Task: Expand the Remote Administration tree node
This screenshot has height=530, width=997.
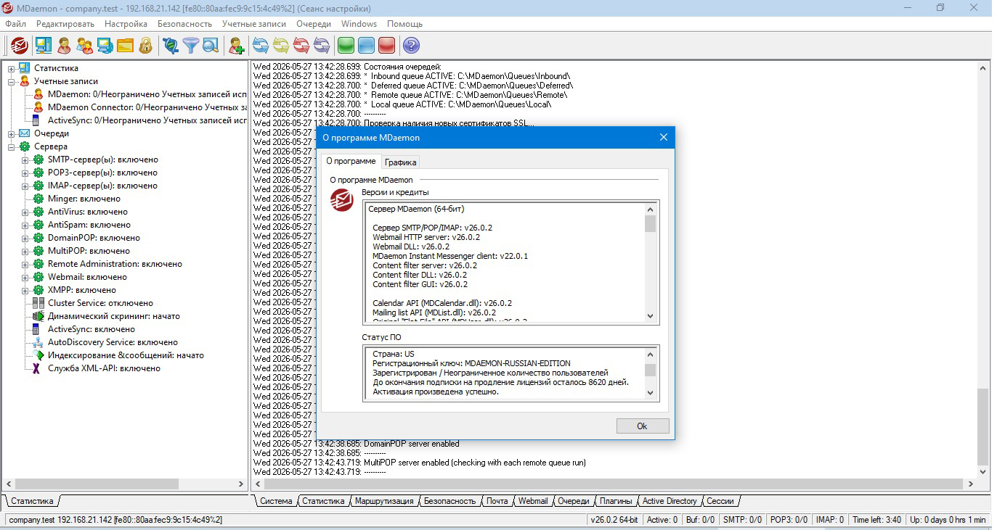Action: 25,264
